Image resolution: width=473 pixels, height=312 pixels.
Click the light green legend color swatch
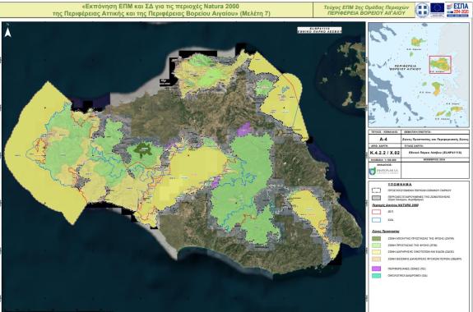(376, 245)
